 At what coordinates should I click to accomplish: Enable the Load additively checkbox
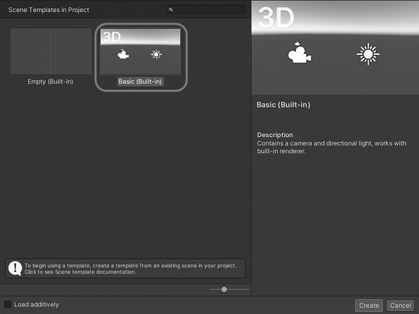[8, 304]
